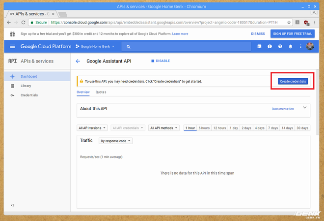324x221 pixels.
Task: Open the All API versions dropdown
Action: [x=92, y=128]
